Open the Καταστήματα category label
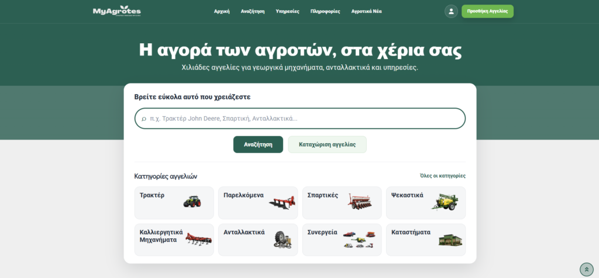The width and height of the screenshot is (599, 278). pyautogui.click(x=411, y=232)
